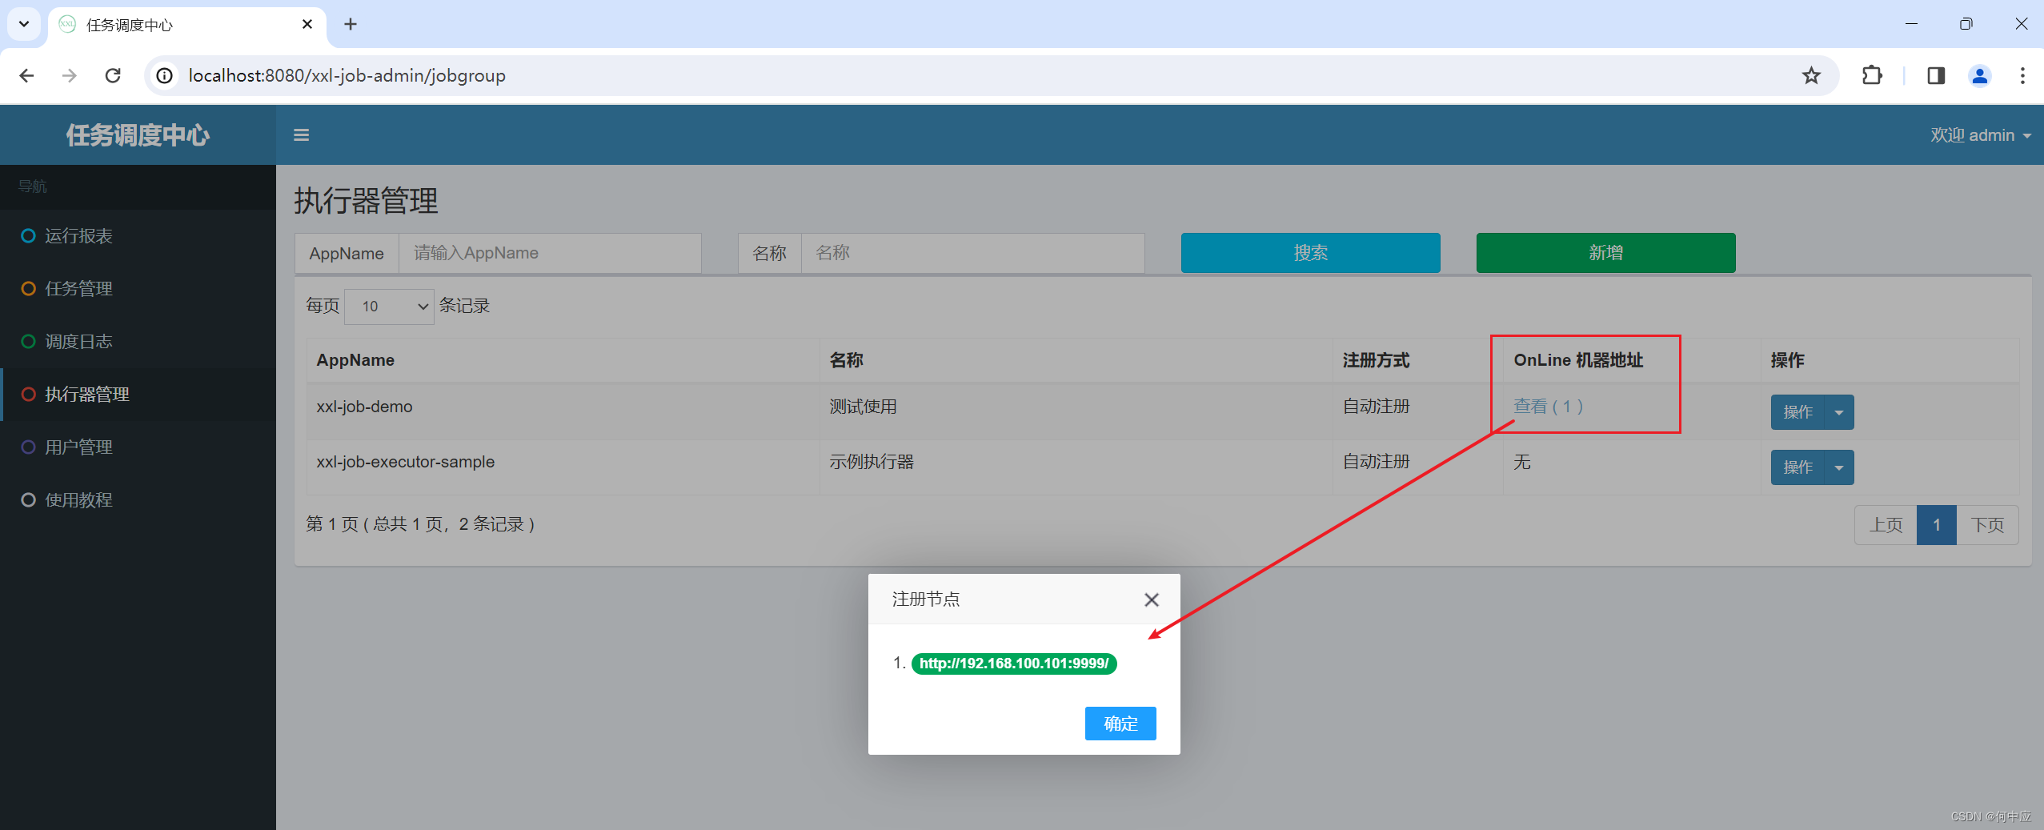2044x830 pixels.
Task: Go to previous page 上页
Action: pos(1886,525)
